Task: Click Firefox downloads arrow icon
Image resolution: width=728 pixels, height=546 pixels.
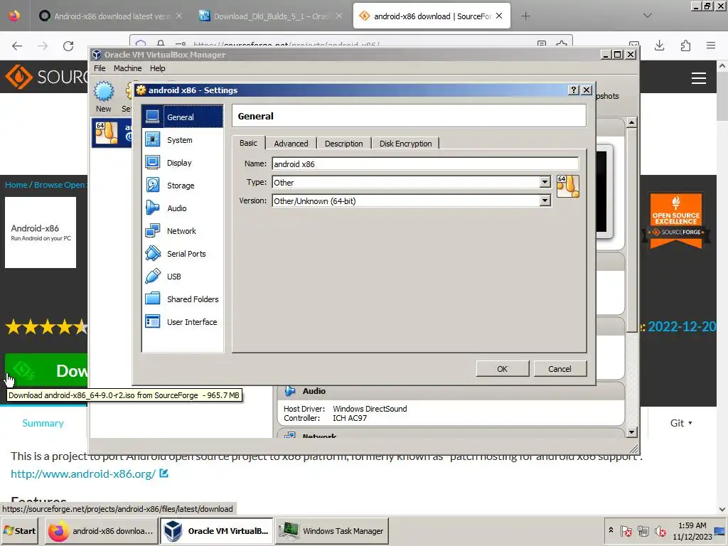Action: 659,45
